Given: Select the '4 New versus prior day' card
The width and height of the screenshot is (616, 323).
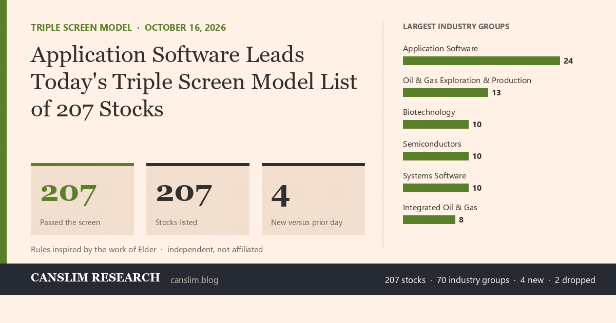Looking at the screenshot, I should click(x=313, y=199).
